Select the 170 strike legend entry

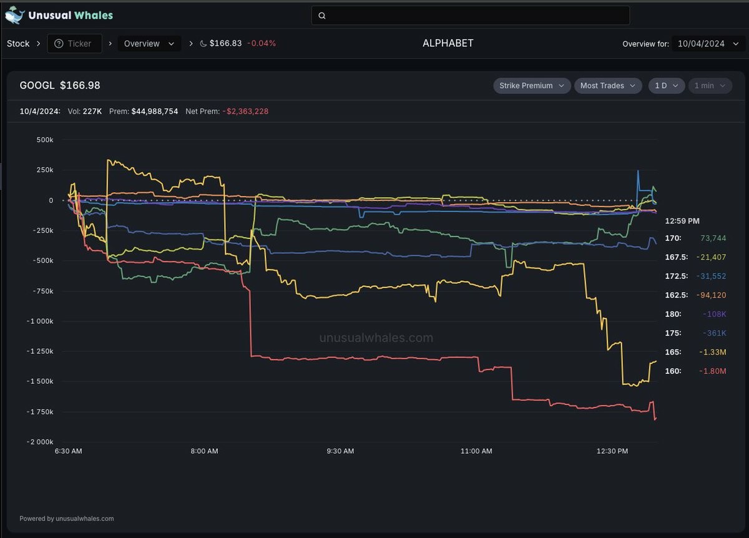696,238
